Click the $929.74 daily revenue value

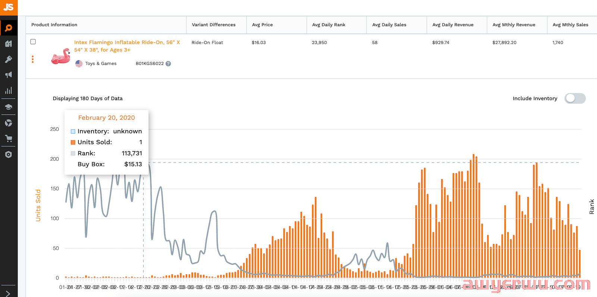coord(441,42)
